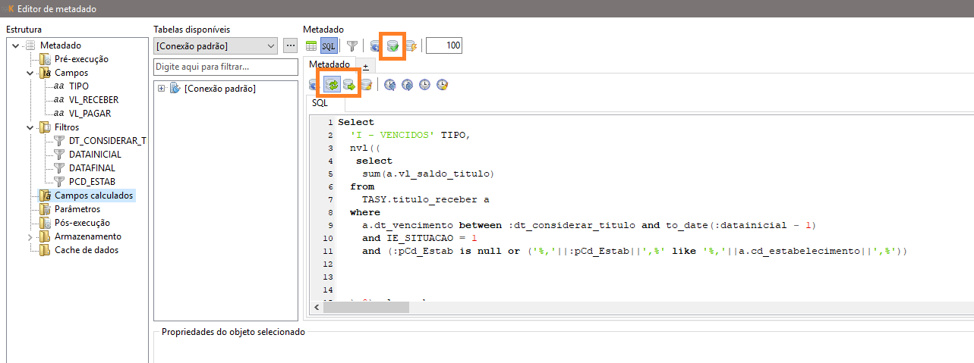
Task: Click the funnel icon beside DATAINICIAL
Action: [59, 155]
